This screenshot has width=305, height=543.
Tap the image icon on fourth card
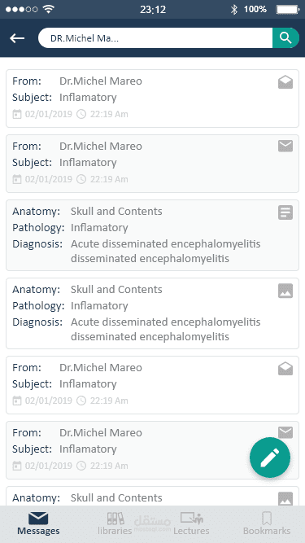(285, 291)
